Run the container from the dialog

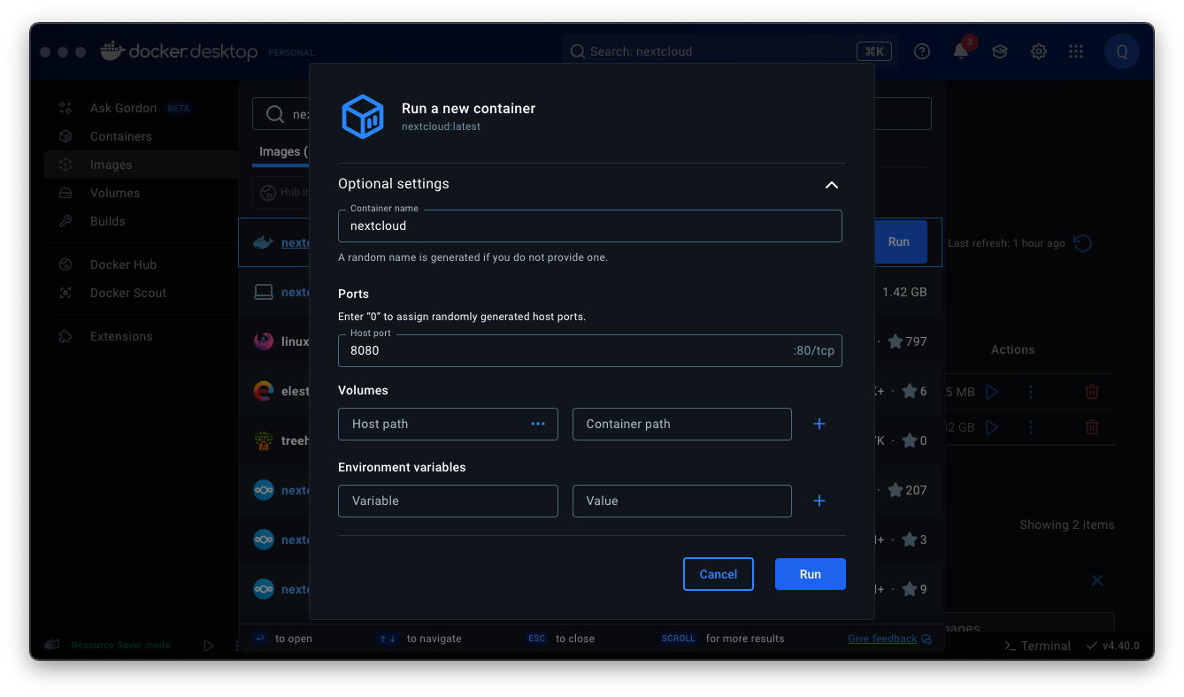pyautogui.click(x=810, y=574)
